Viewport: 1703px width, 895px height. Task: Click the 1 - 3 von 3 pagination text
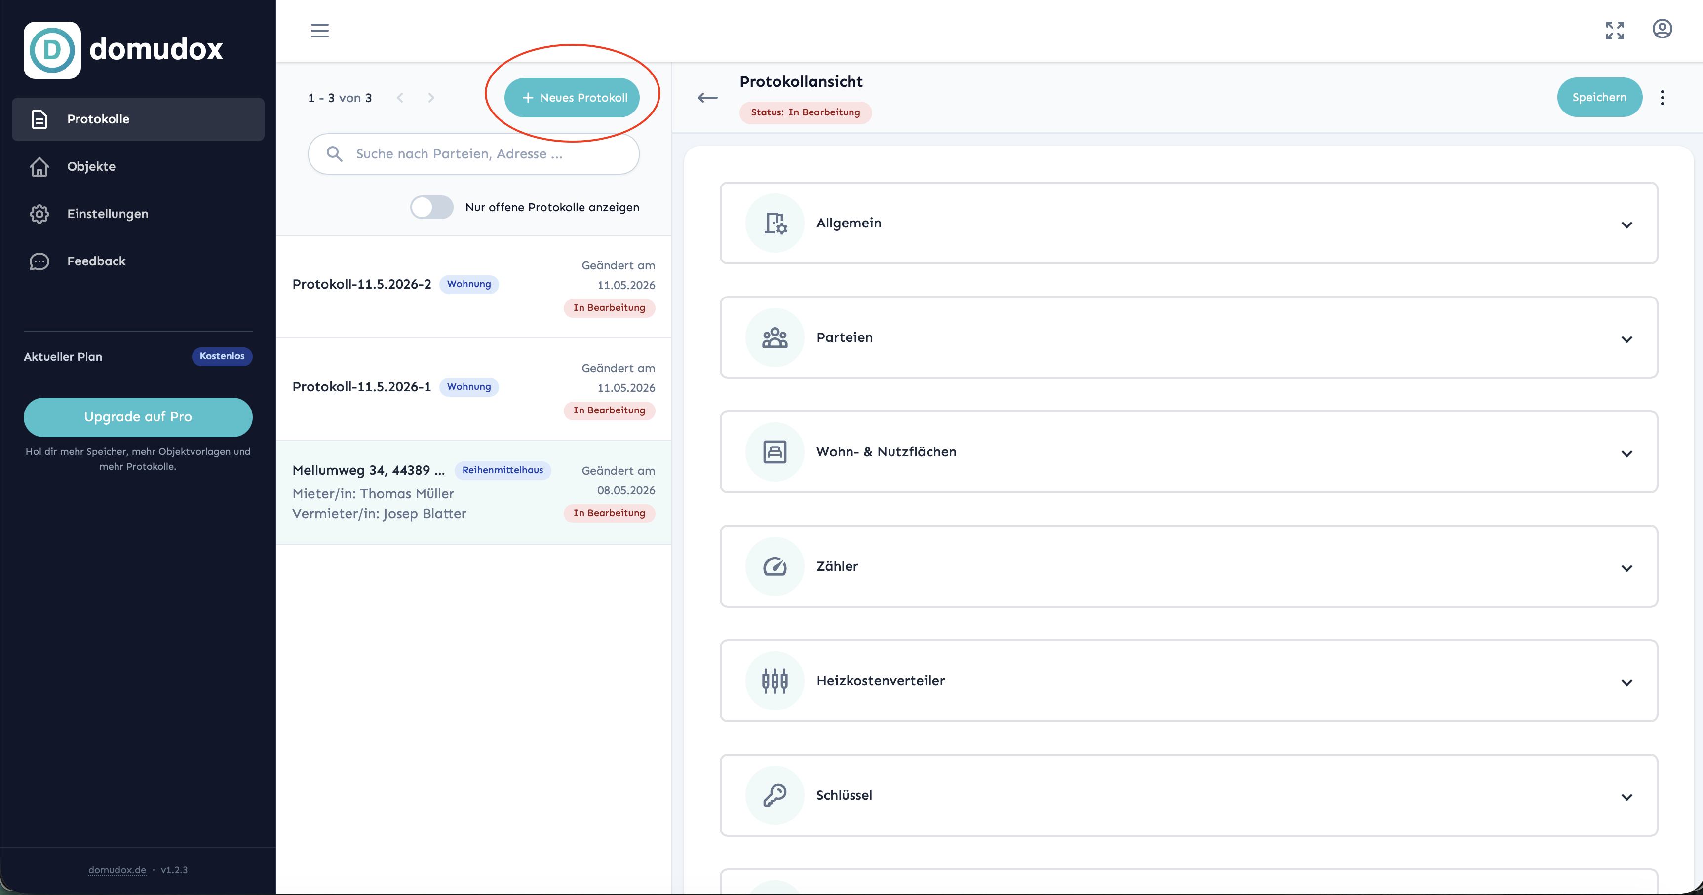click(x=340, y=98)
